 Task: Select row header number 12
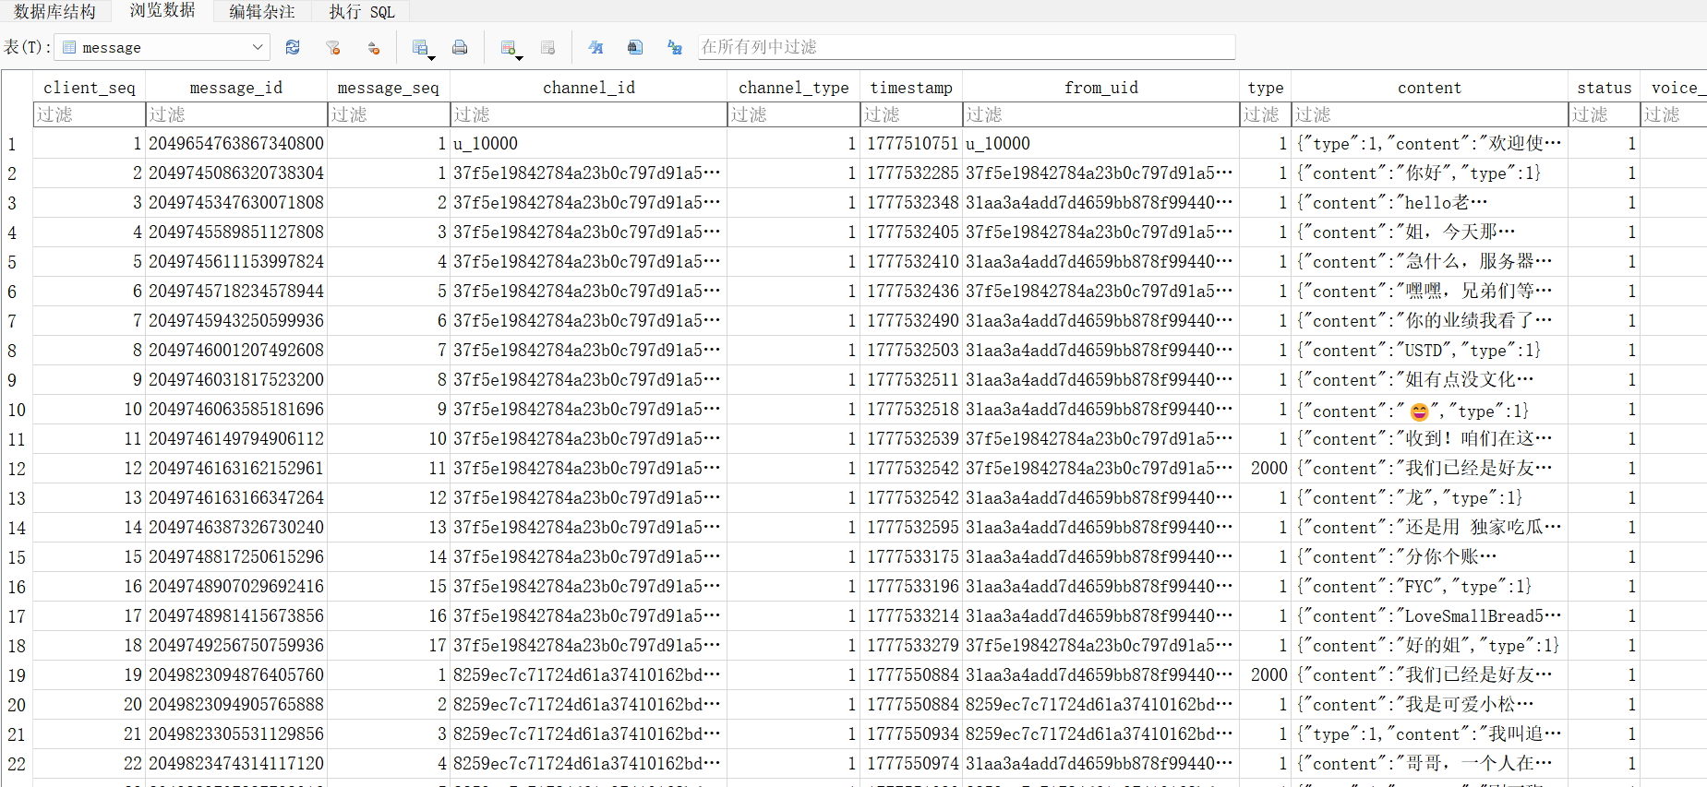click(x=17, y=469)
